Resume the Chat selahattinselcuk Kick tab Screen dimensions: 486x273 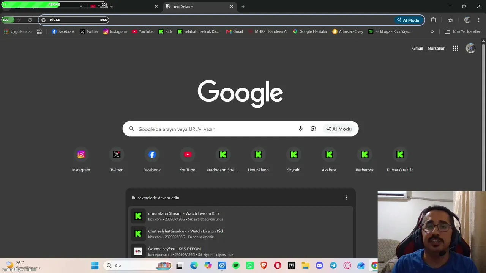241,234
